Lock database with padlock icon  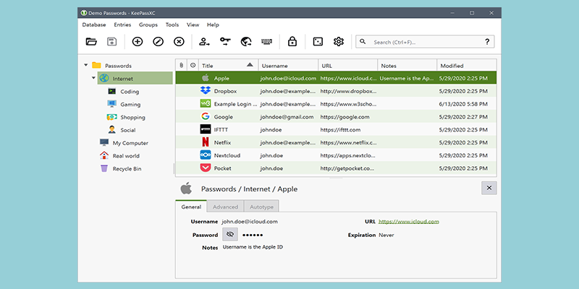point(292,42)
